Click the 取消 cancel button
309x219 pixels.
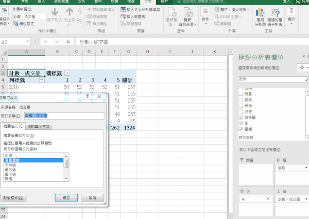pos(92,198)
